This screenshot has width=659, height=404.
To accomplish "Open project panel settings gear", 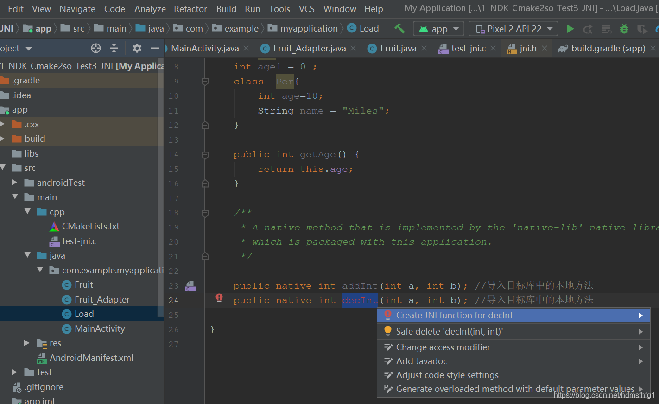I will (x=137, y=48).
